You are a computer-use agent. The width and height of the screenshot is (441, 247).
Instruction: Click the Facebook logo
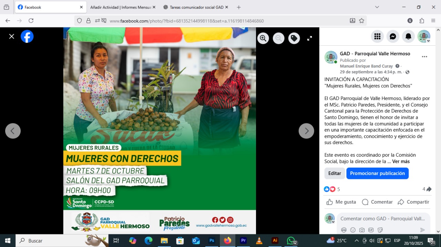click(x=27, y=36)
